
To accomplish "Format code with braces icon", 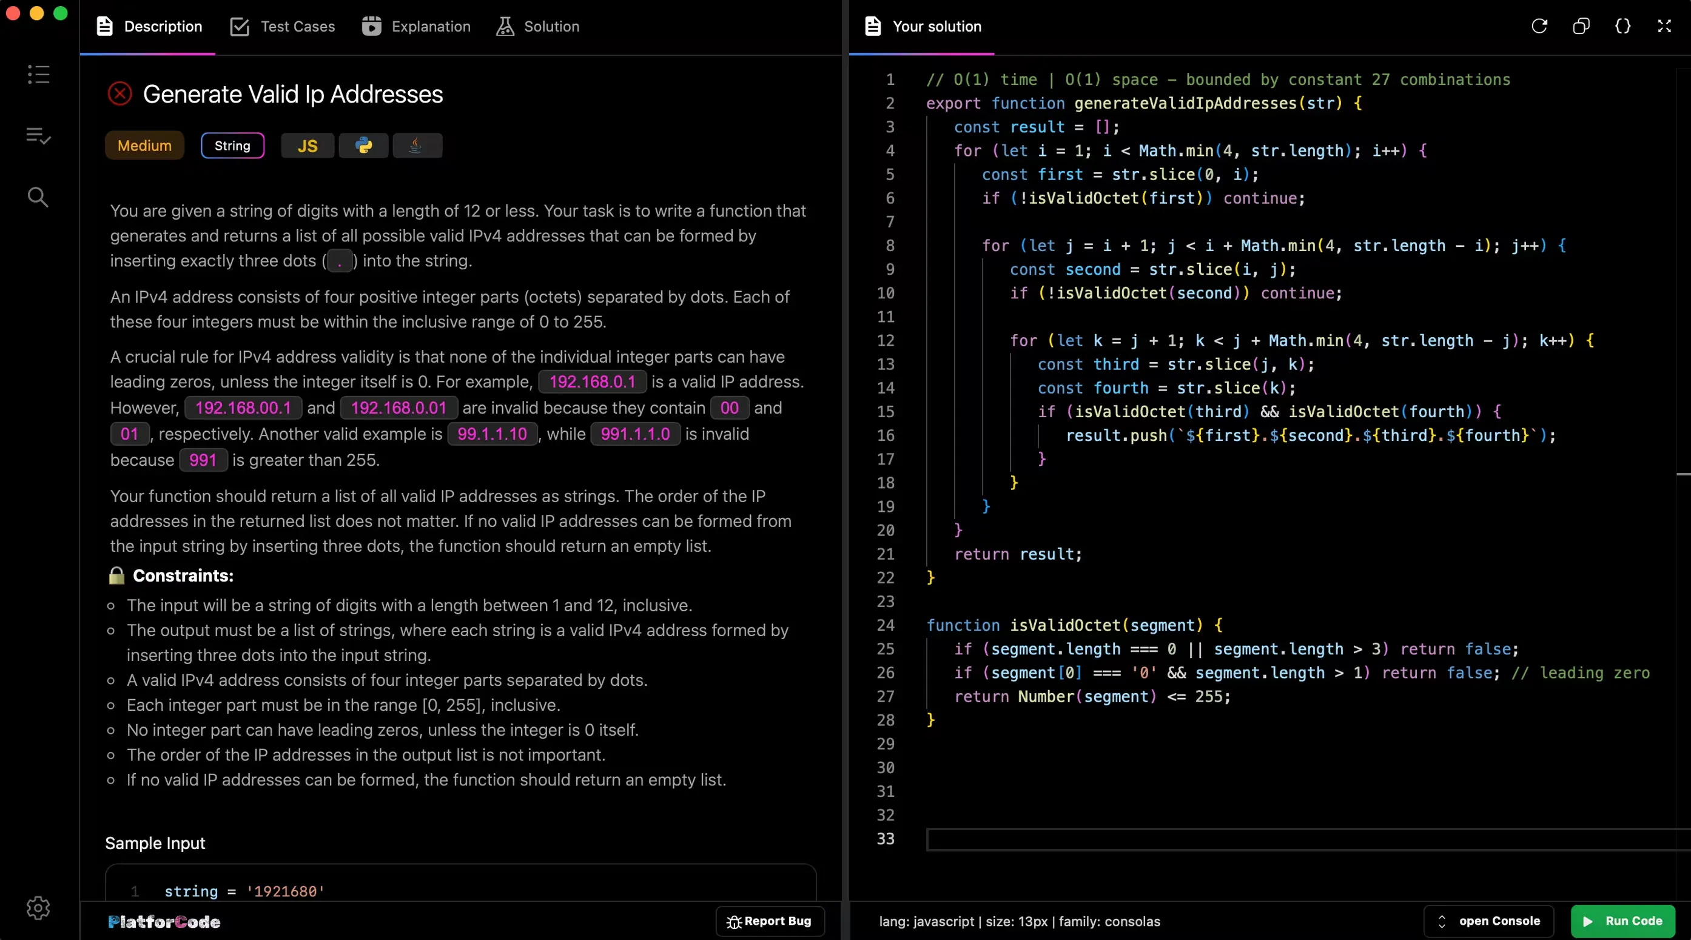I will coord(1622,26).
